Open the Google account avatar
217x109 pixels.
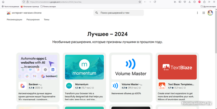tap(210, 13)
